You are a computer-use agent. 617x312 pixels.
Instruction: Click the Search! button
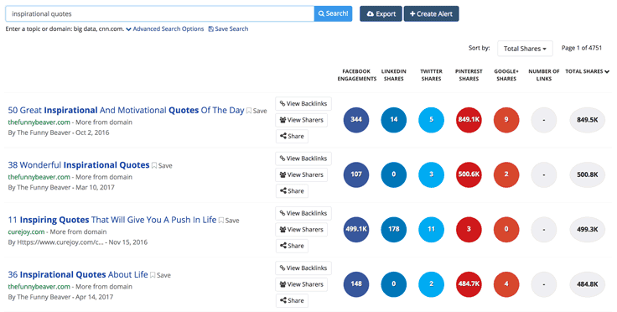tap(333, 13)
